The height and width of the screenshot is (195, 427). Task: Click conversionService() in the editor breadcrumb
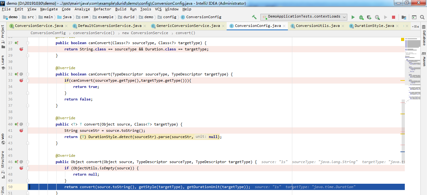click(94, 33)
